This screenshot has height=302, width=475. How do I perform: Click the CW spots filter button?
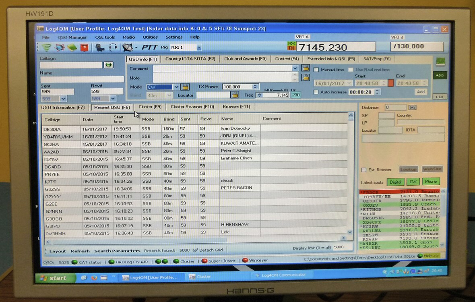click(x=413, y=182)
